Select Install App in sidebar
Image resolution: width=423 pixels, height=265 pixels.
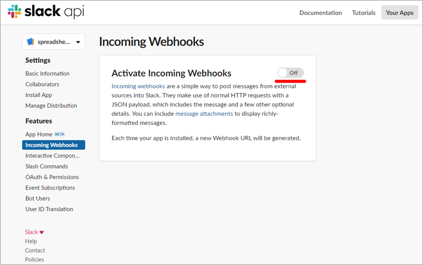click(38, 95)
